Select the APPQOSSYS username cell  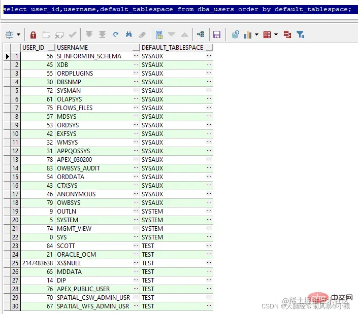coord(97,151)
